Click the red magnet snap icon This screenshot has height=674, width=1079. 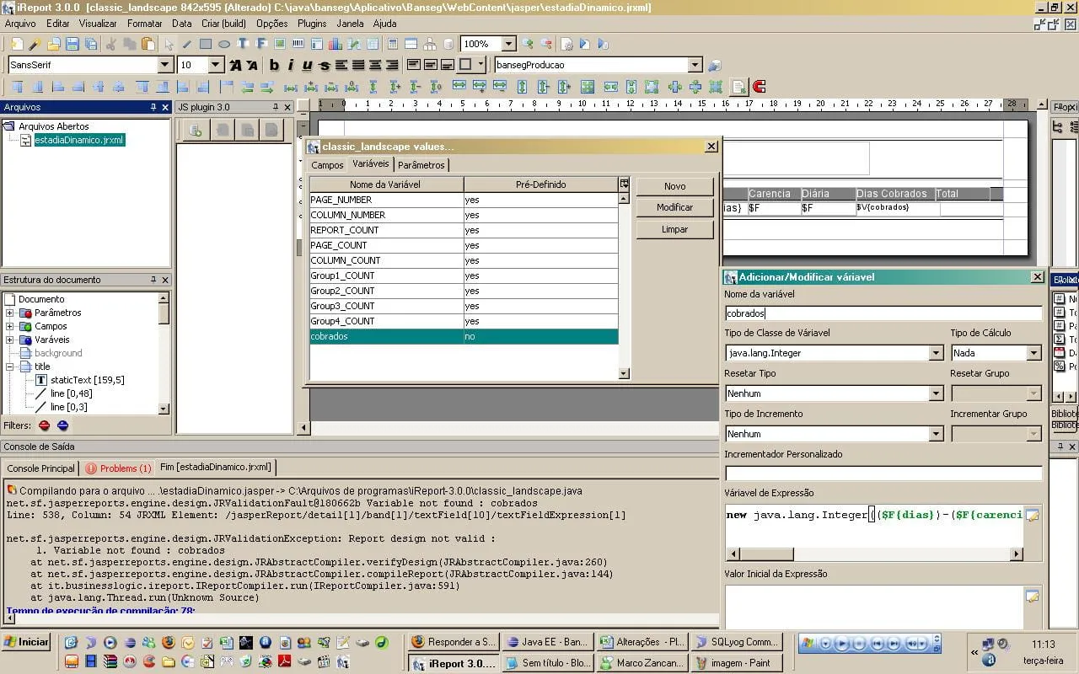point(759,87)
